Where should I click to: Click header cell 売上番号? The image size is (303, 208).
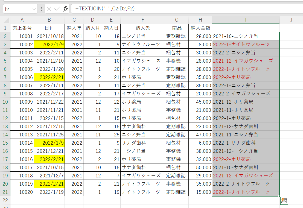point(22,28)
